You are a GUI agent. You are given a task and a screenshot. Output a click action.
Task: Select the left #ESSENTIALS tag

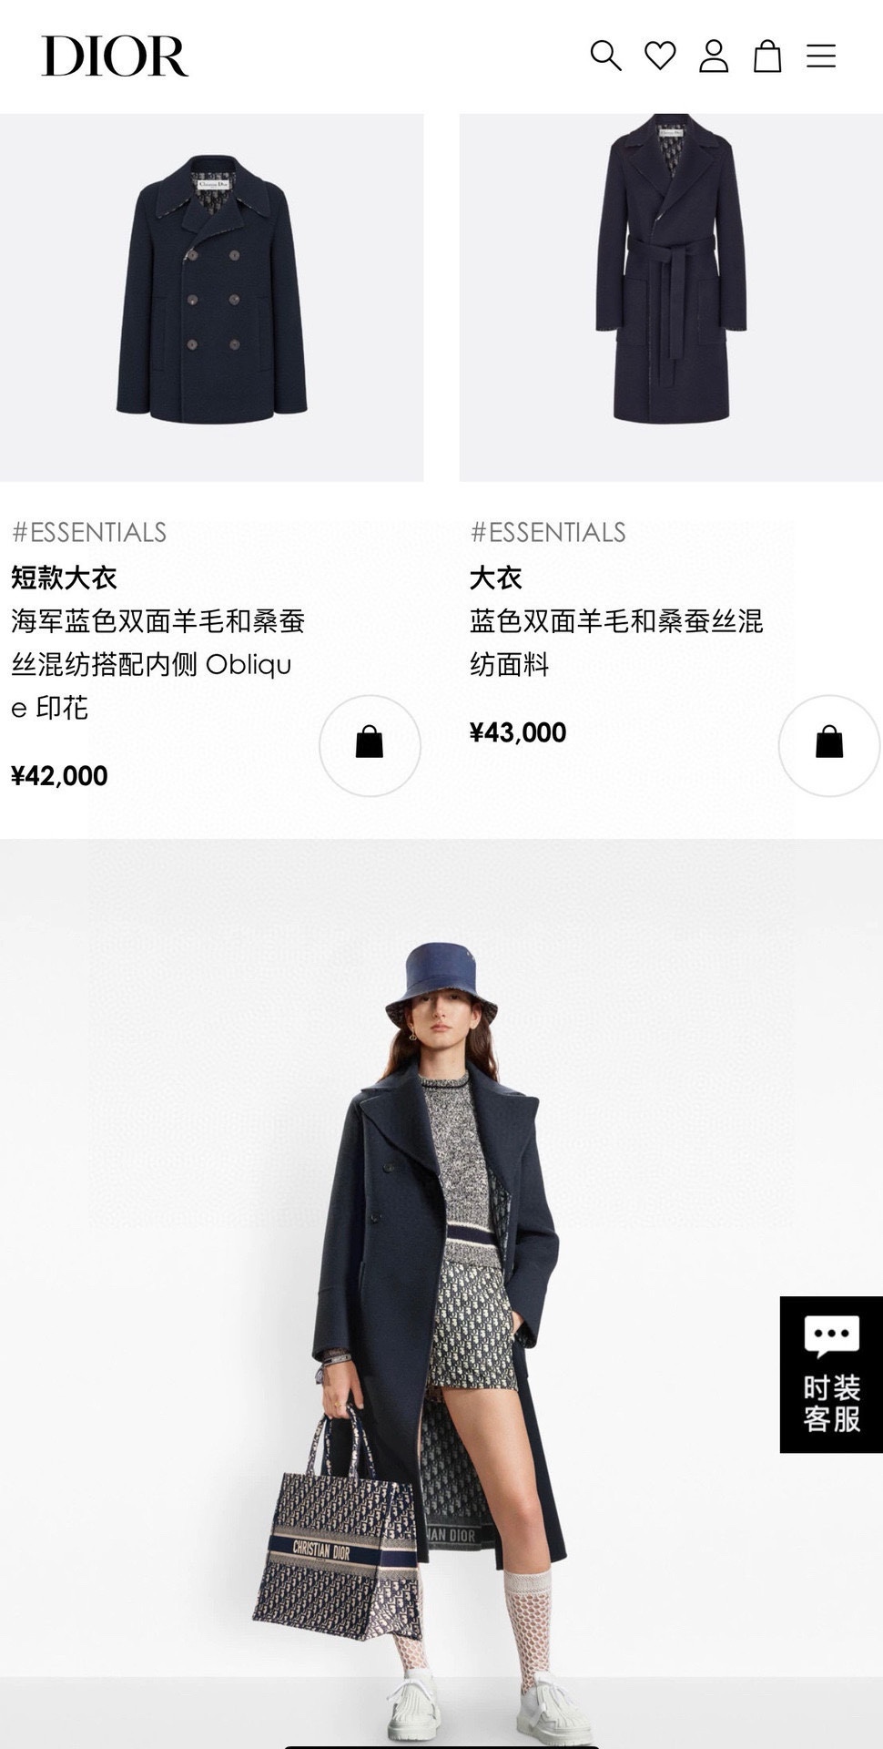tap(89, 532)
